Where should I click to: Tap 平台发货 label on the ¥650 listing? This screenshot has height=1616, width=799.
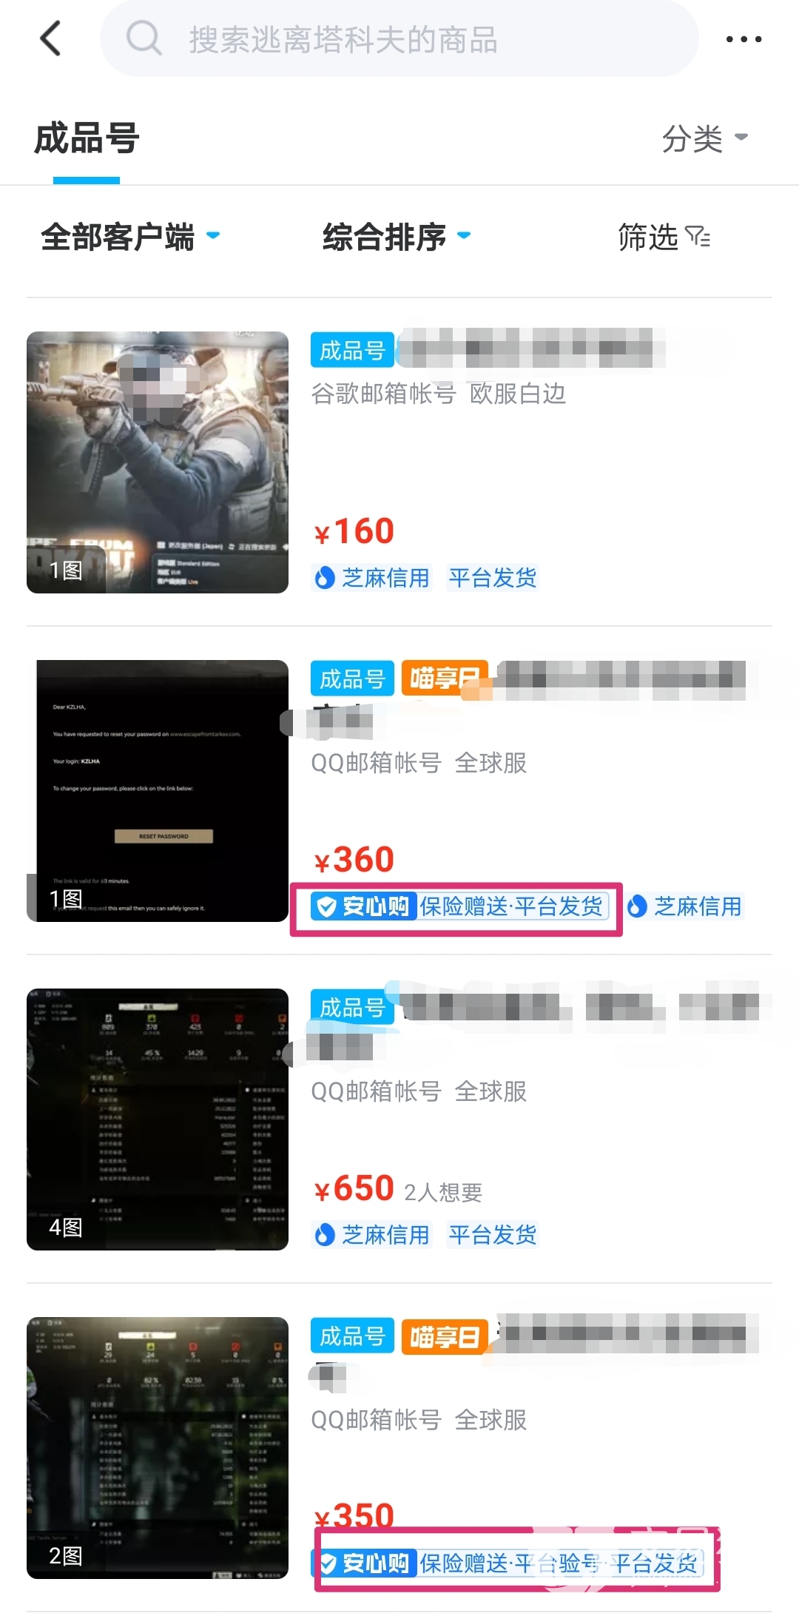coord(493,1234)
